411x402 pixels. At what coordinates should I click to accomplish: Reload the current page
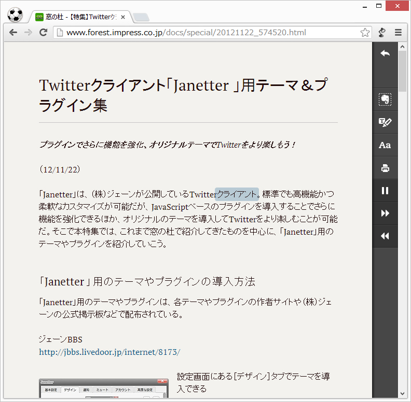coord(43,33)
